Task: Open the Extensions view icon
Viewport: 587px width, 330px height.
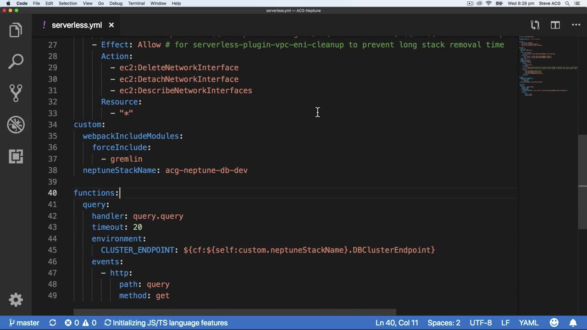Action: 16,156
